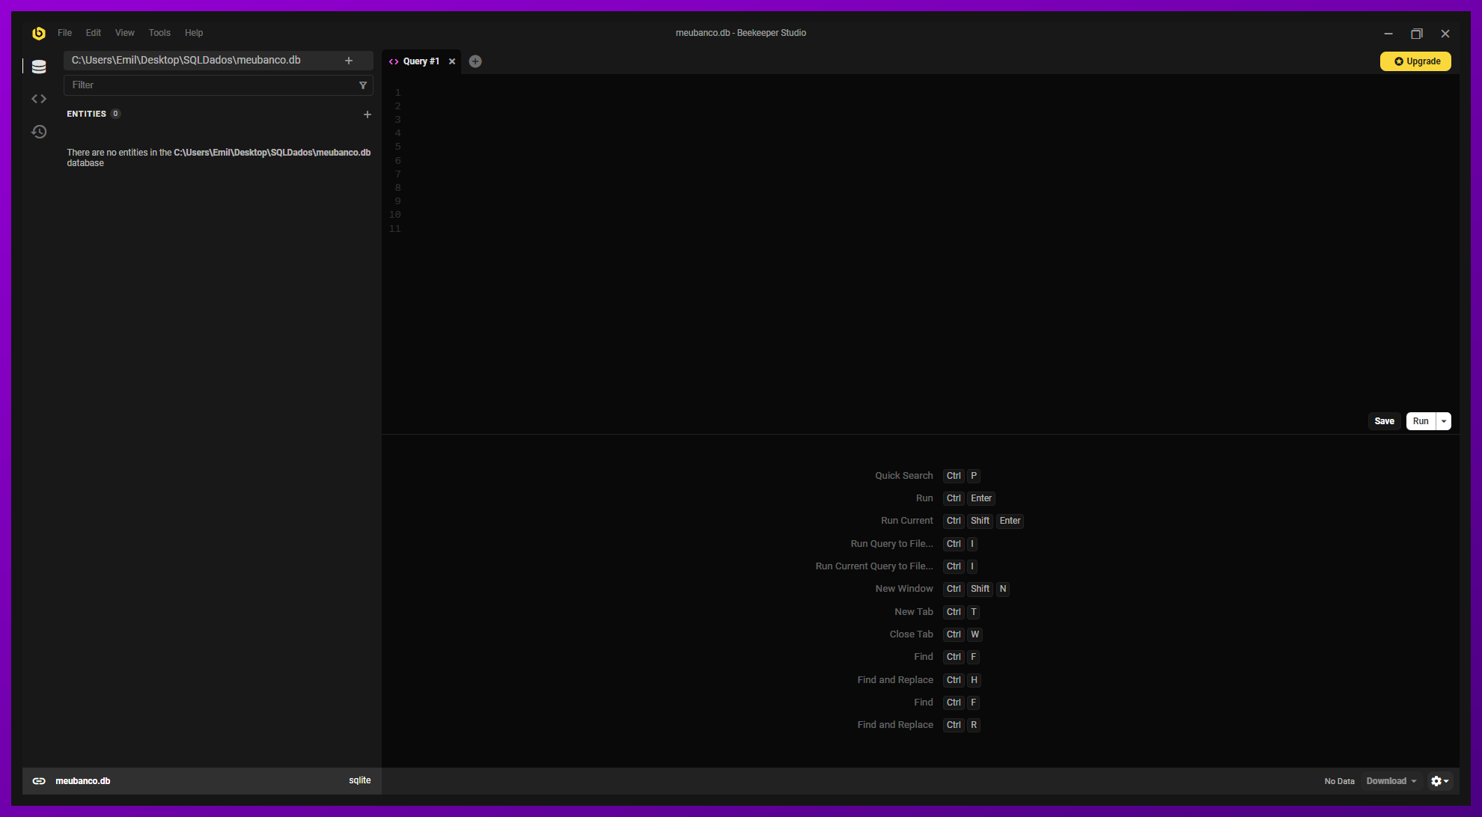1482x817 pixels.
Task: Click the ENTITIES header
Action: click(87, 114)
